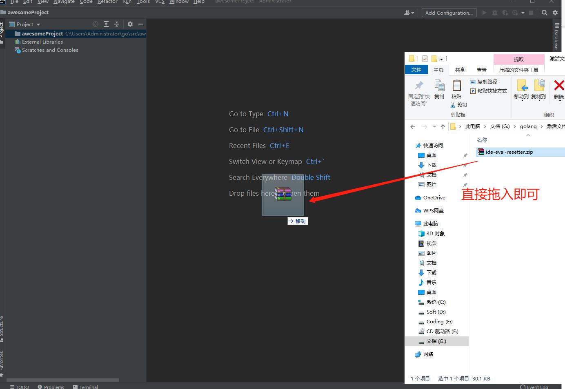The image size is (565, 389).
Task: Click the Search Everywhere magnifier icon
Action: 544,13
